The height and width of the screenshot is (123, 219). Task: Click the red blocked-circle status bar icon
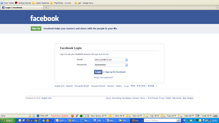(72, 116)
